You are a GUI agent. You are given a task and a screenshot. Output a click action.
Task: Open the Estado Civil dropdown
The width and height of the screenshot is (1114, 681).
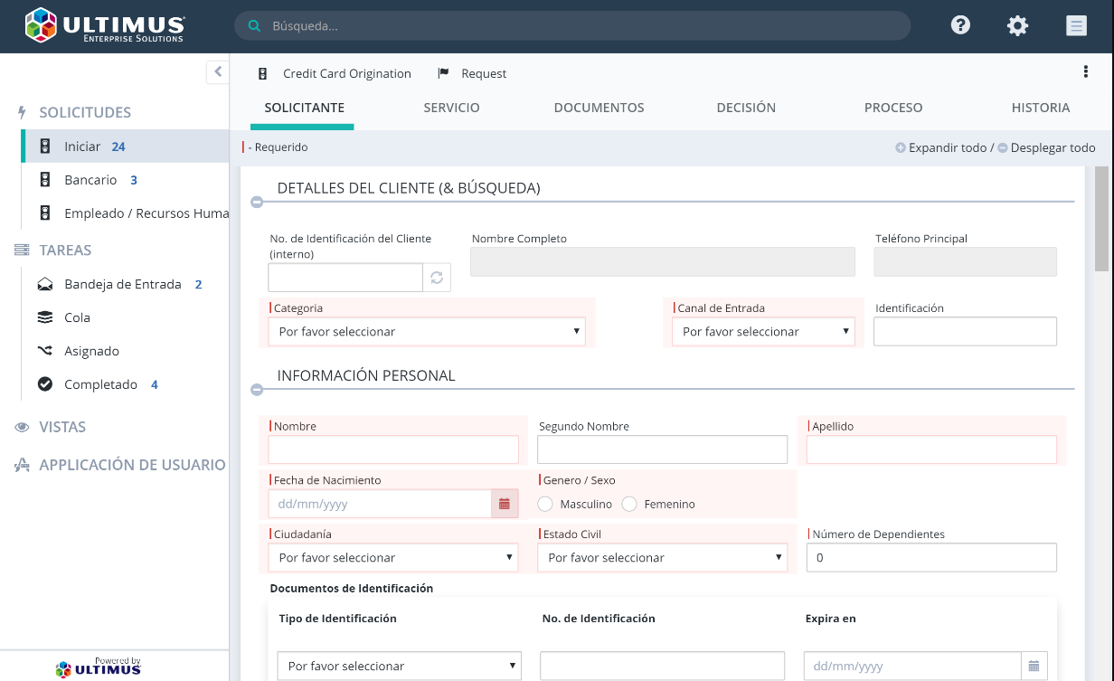tap(662, 558)
